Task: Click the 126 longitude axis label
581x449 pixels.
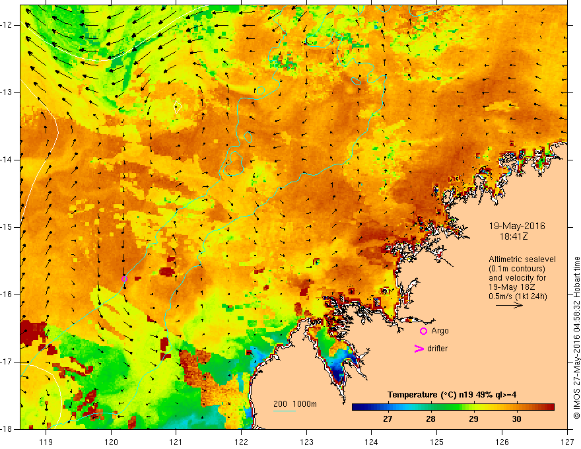Action: coord(502,442)
